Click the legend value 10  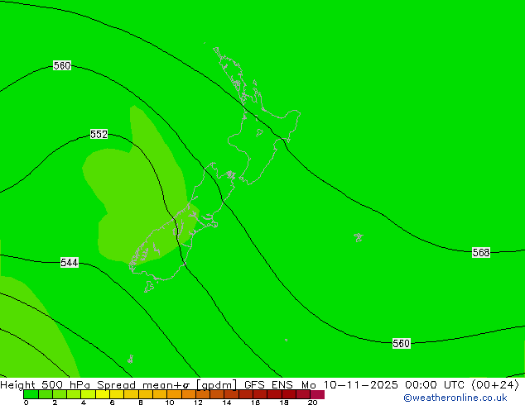click(x=170, y=403)
